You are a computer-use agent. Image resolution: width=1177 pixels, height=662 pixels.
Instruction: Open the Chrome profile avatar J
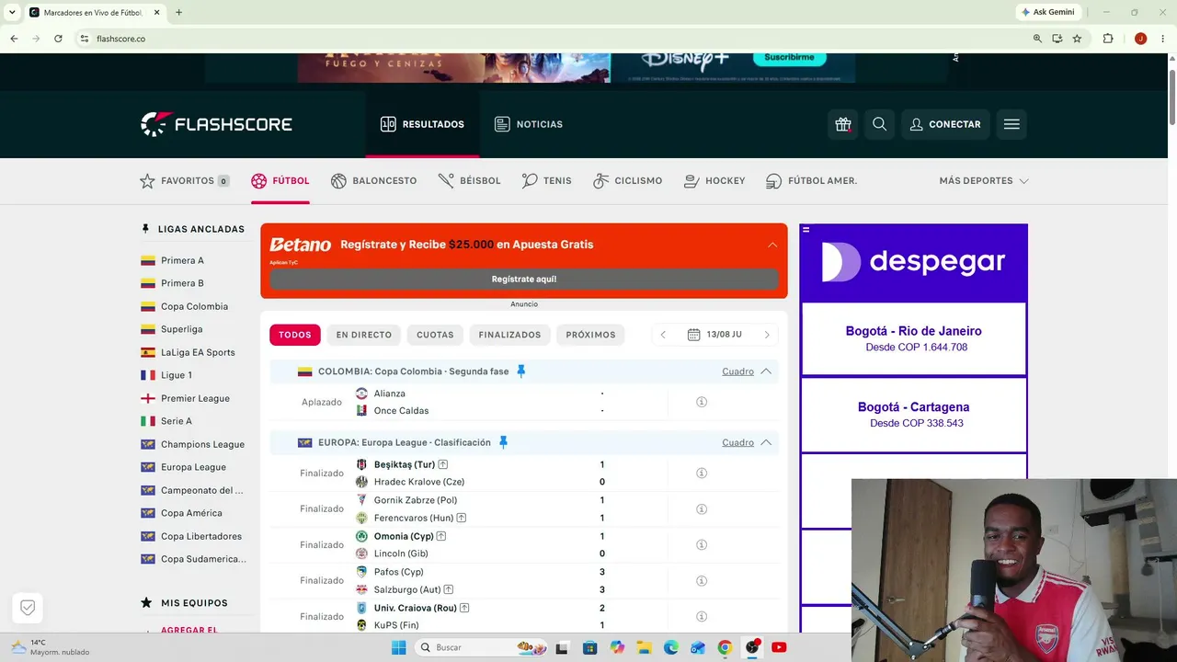pos(1140,39)
